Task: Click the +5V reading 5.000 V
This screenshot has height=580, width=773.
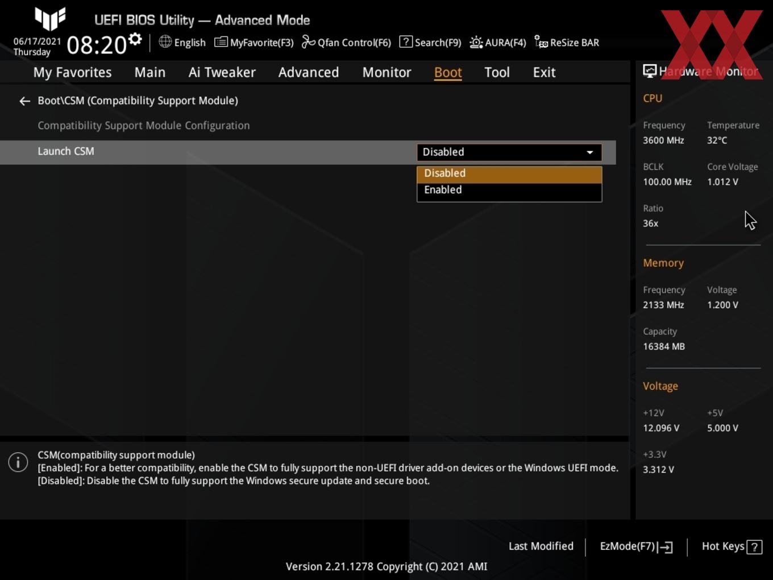Action: click(x=722, y=428)
